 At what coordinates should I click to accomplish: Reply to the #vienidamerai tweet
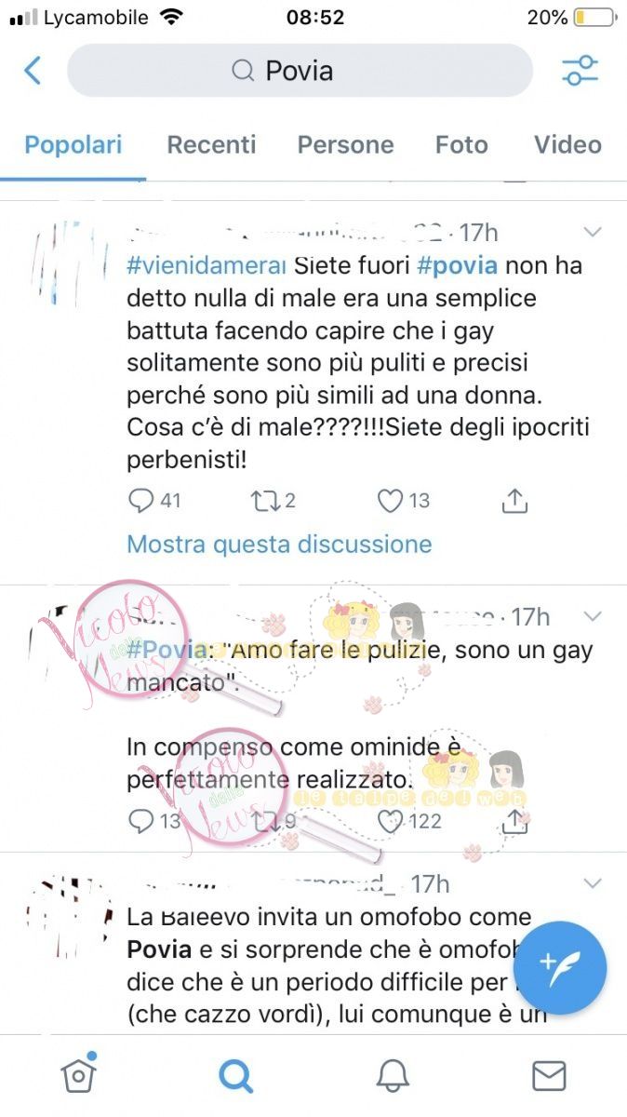point(140,501)
